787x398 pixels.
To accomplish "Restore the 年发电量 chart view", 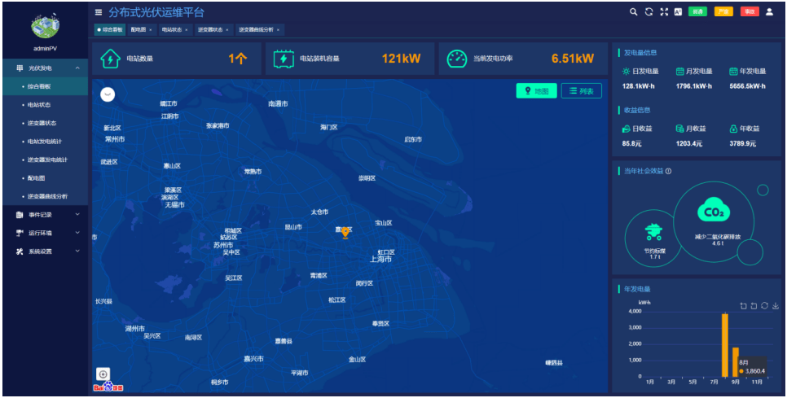I will pos(764,305).
